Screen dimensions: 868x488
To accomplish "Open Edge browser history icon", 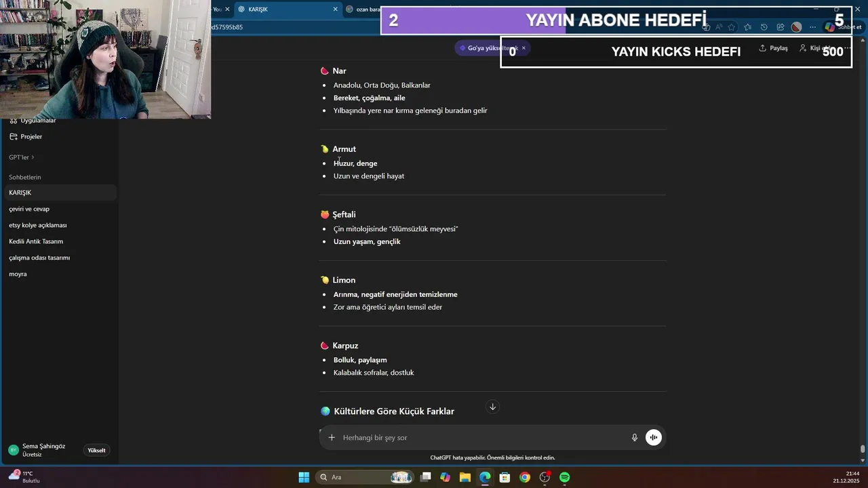I will point(764,27).
